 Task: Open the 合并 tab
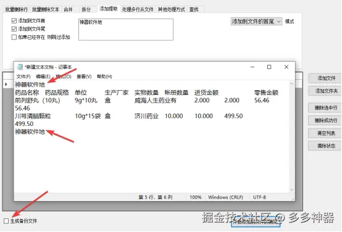pyautogui.click(x=68, y=9)
